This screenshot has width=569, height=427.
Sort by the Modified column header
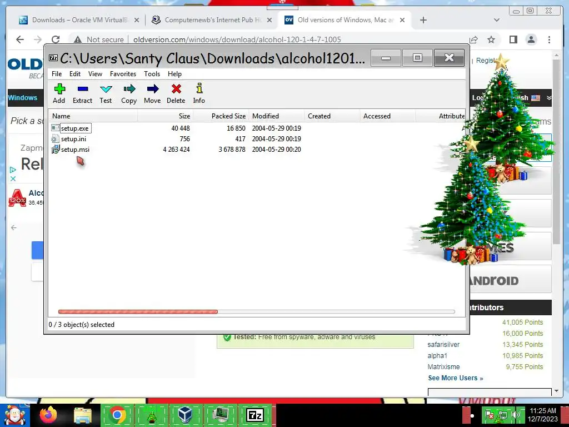tap(276, 116)
